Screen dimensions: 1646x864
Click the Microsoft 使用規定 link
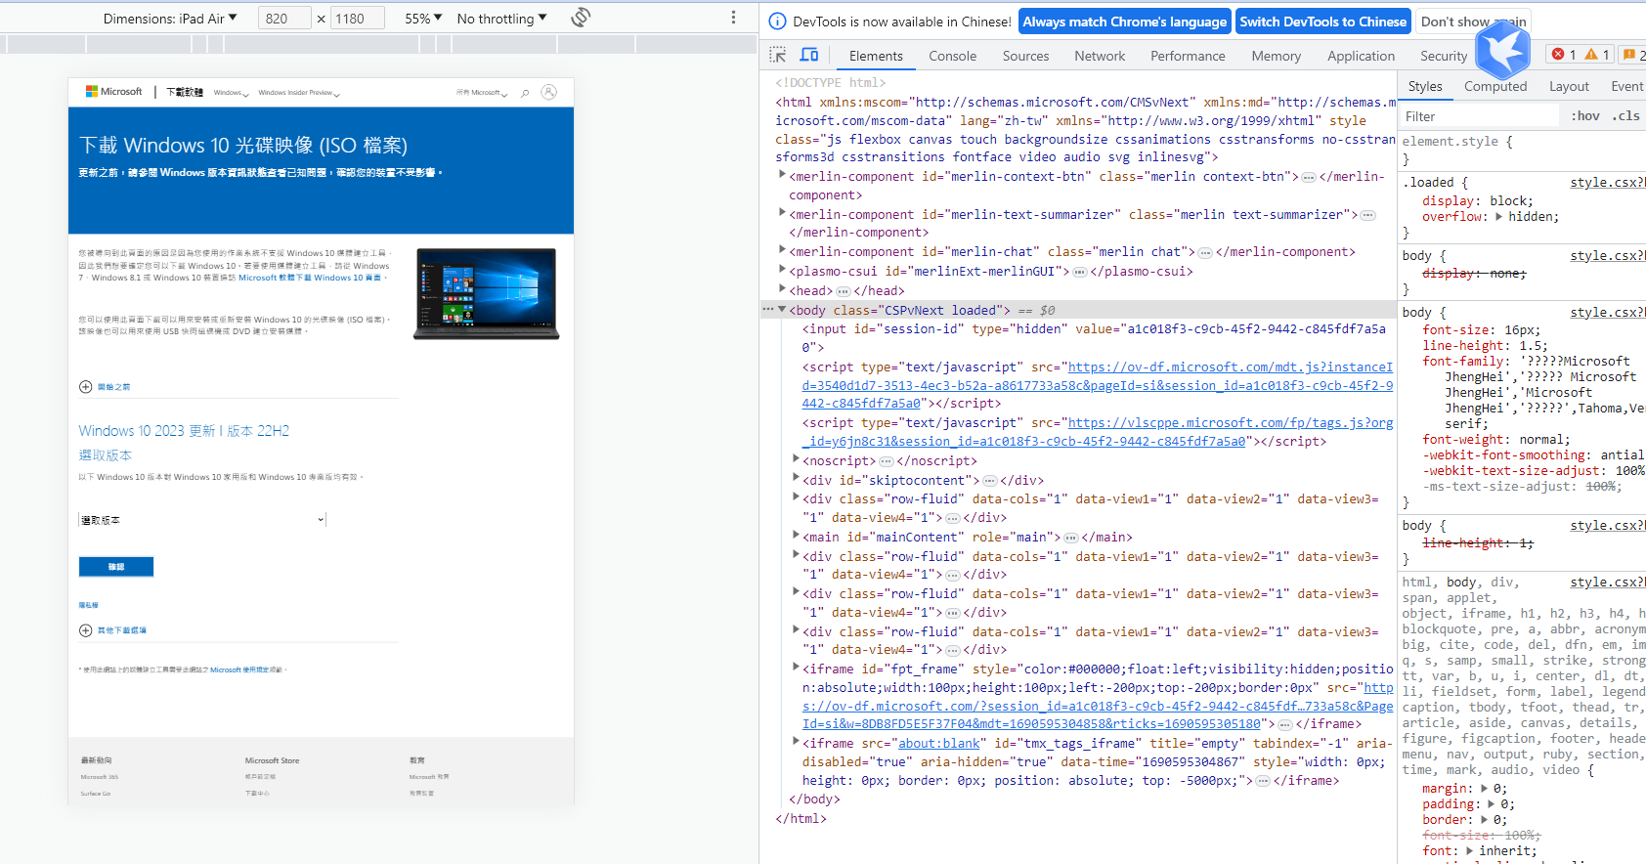pyautogui.click(x=239, y=670)
